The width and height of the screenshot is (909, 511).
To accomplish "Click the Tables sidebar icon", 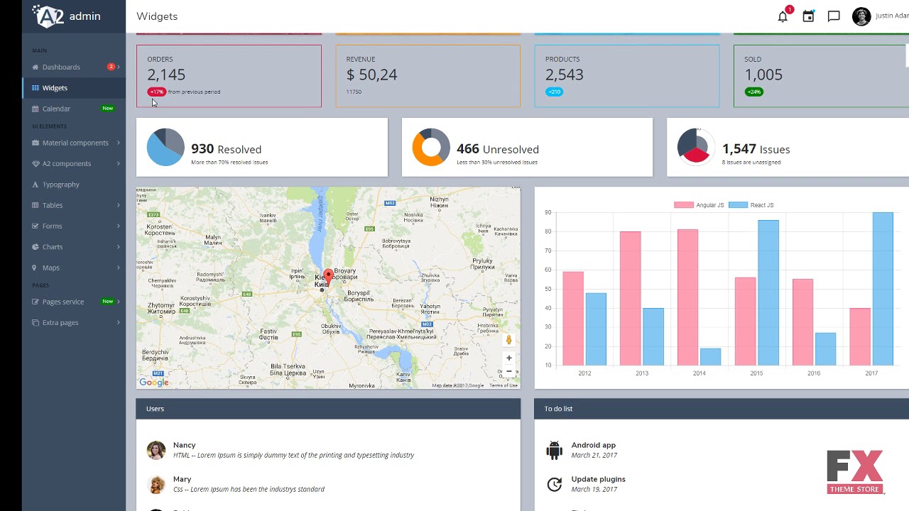I will pyautogui.click(x=36, y=205).
